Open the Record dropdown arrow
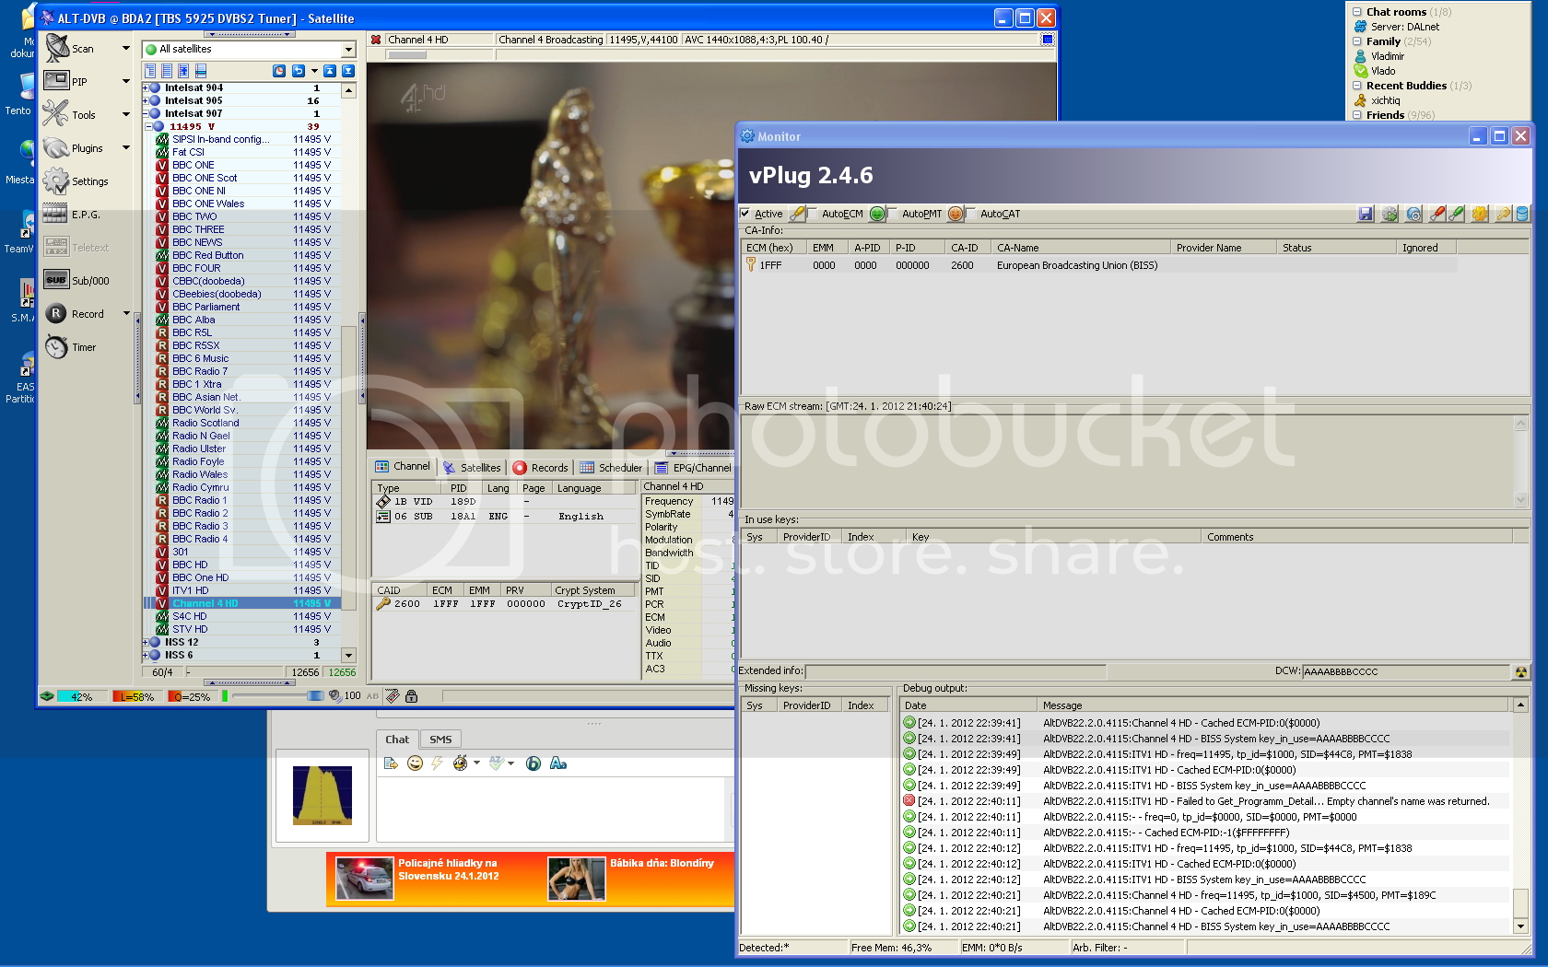This screenshot has width=1548, height=967. 126,313
